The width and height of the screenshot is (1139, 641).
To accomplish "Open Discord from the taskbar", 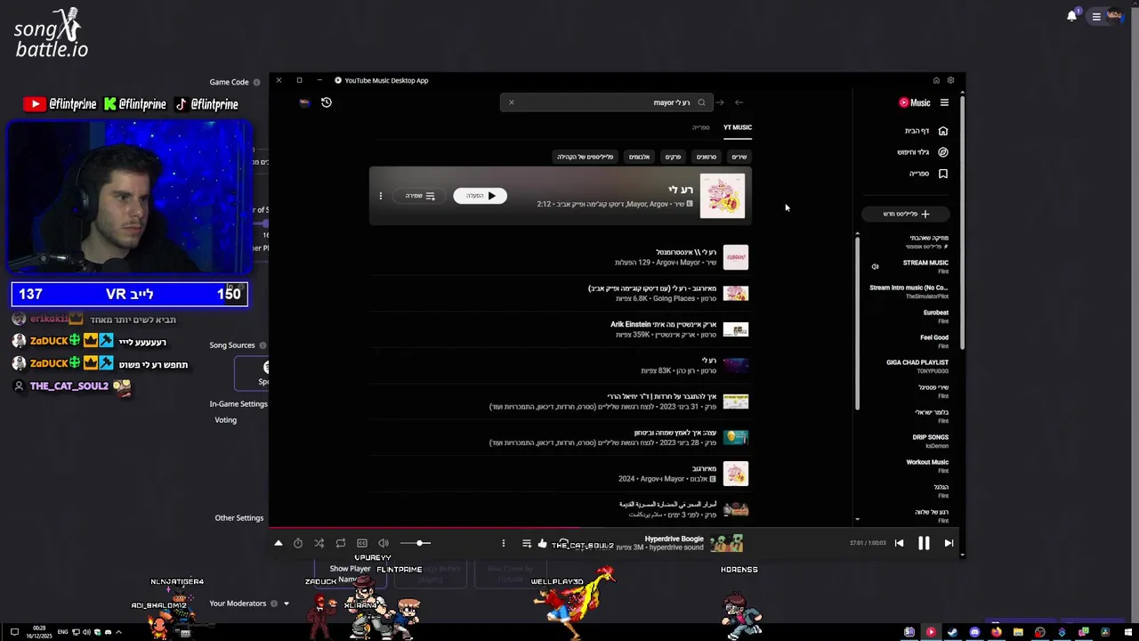I will 974,632.
